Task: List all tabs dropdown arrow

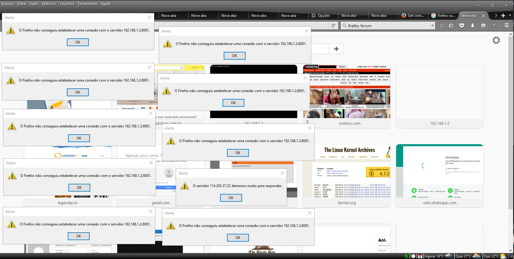Action: point(510,15)
